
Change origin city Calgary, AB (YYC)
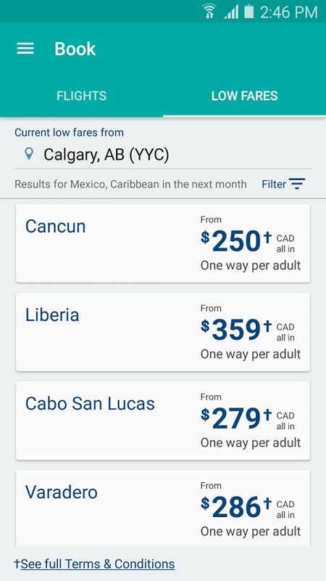[162, 154]
